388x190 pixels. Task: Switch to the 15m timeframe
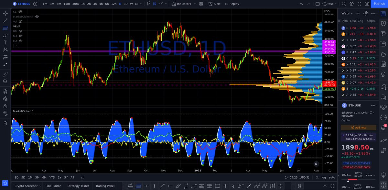tap(67, 4)
